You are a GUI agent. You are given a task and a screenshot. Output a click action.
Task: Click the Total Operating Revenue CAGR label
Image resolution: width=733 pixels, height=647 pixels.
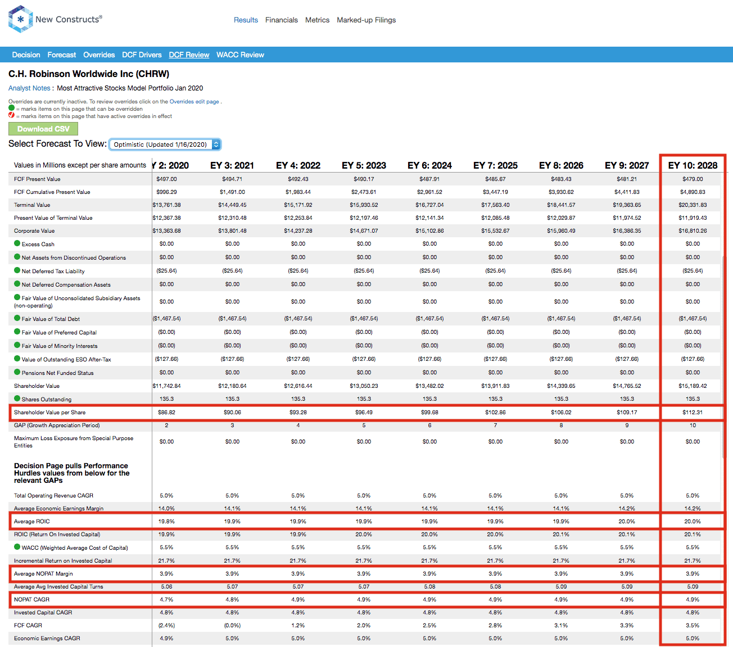pos(53,495)
